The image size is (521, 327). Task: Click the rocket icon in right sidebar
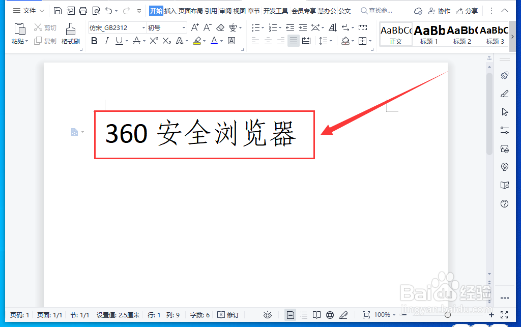504,75
